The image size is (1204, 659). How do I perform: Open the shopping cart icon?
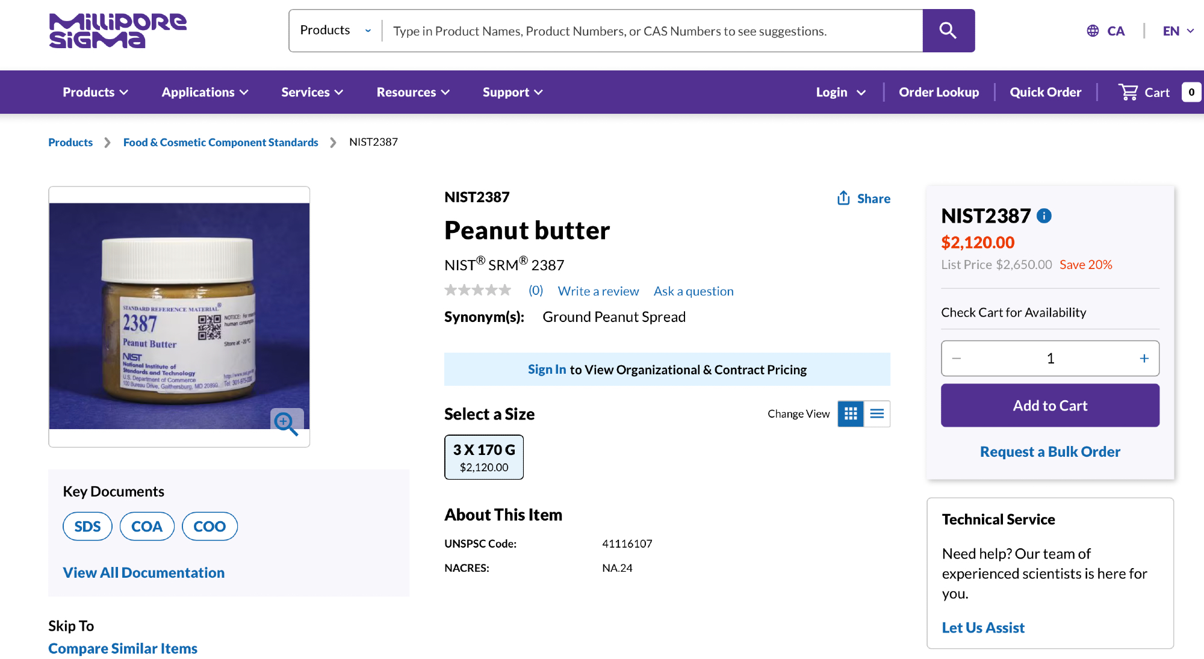coord(1128,92)
